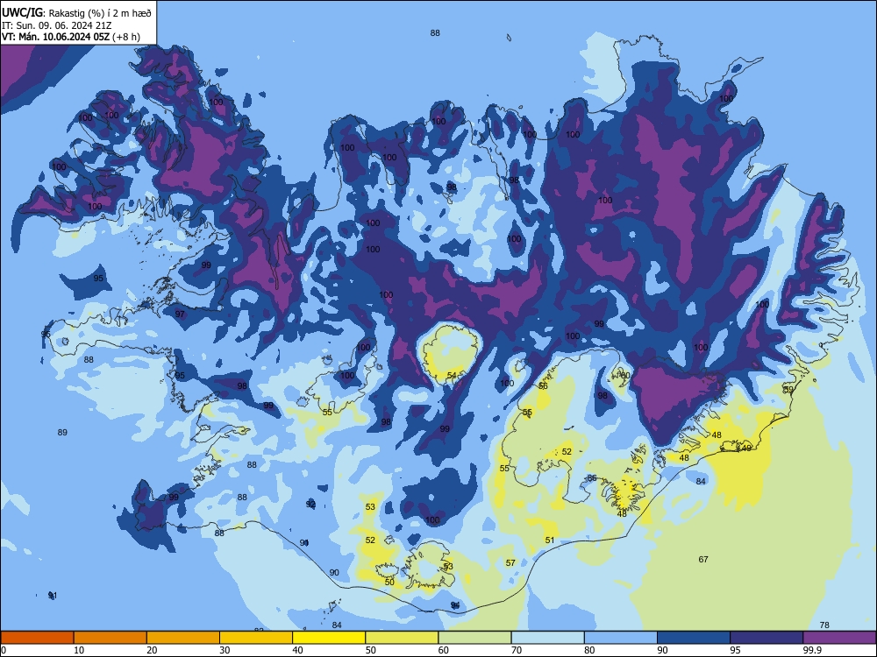Select the navy 95–99.9 legend swatch
This screenshot has width=877, height=657.
tap(766, 638)
